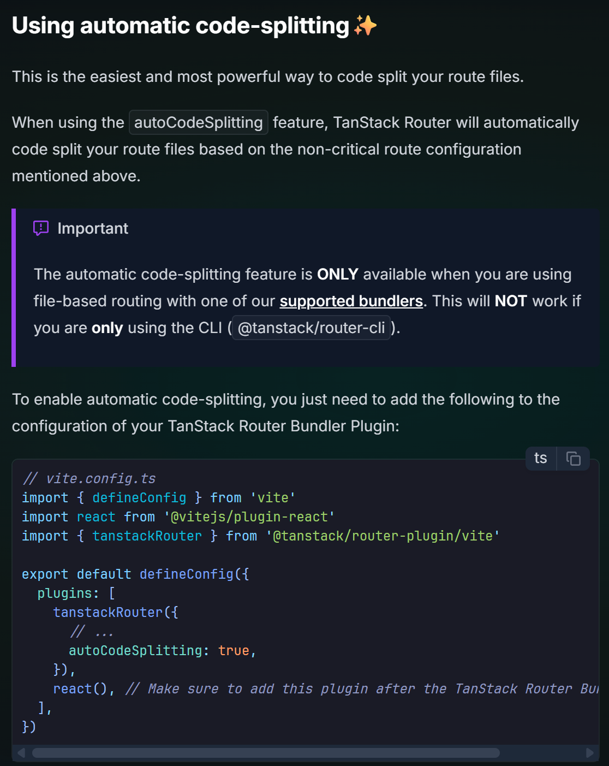Click the "ts" language label
This screenshot has height=766, width=609.
tap(540, 459)
